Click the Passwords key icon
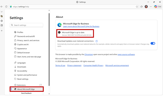 15,36
